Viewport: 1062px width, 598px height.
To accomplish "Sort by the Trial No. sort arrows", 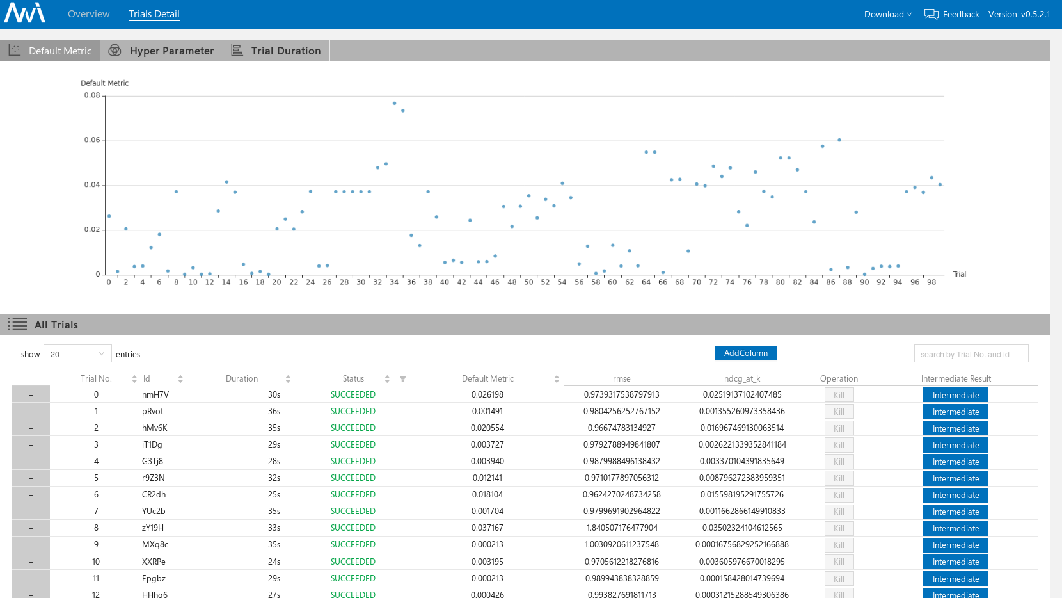I will (134, 379).
